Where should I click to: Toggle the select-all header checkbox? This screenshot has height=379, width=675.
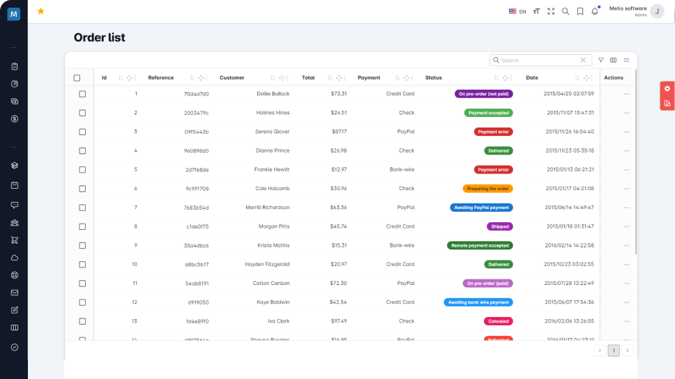click(77, 78)
